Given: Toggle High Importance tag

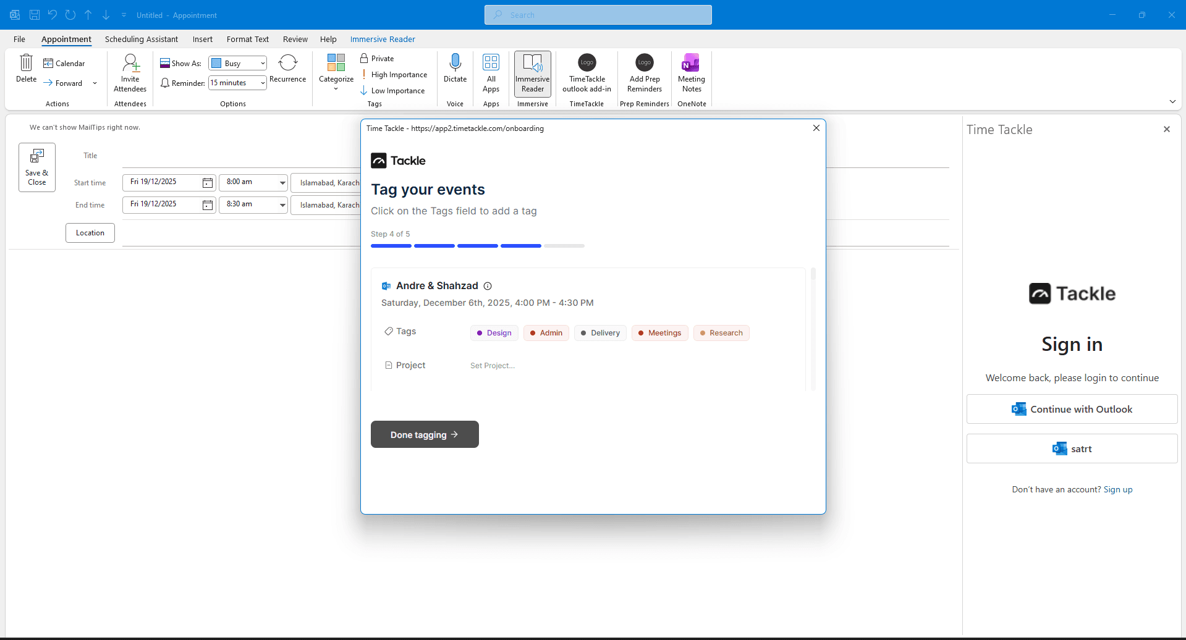Looking at the screenshot, I should pyautogui.click(x=394, y=75).
